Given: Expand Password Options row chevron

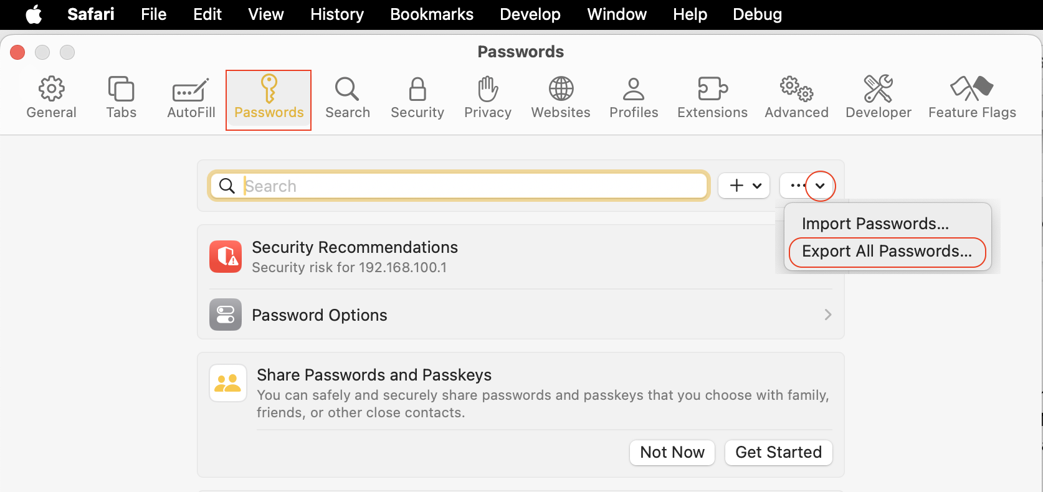Looking at the screenshot, I should pyautogui.click(x=827, y=315).
